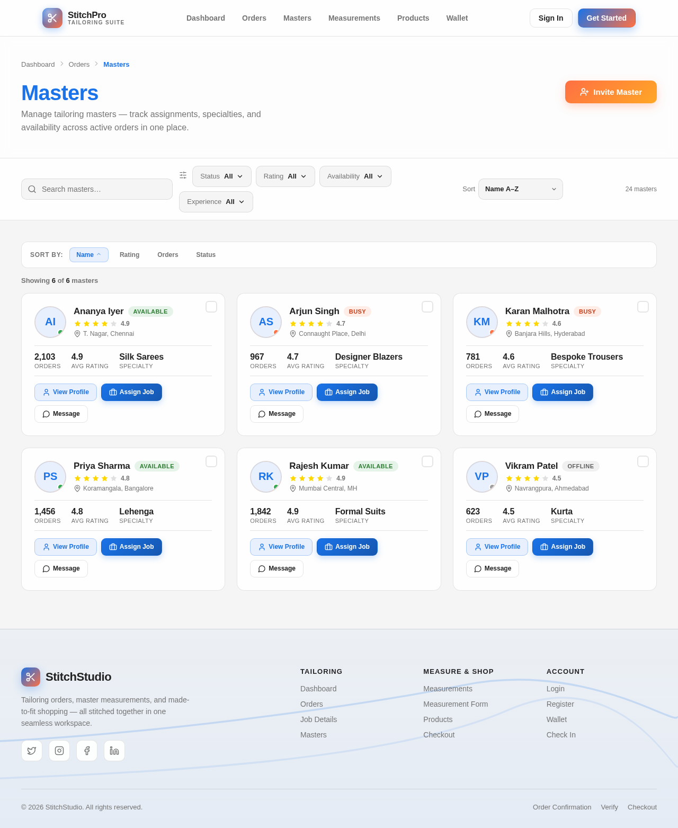Click the Dashboard breadcrumb link
678x828 pixels.
38,64
